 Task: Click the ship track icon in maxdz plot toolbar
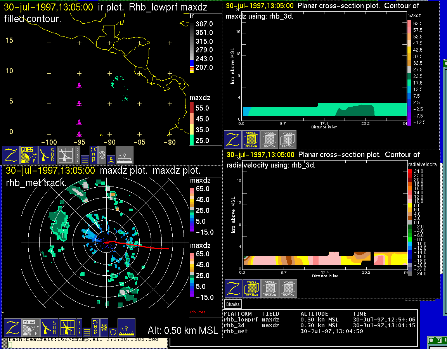(x=126, y=328)
